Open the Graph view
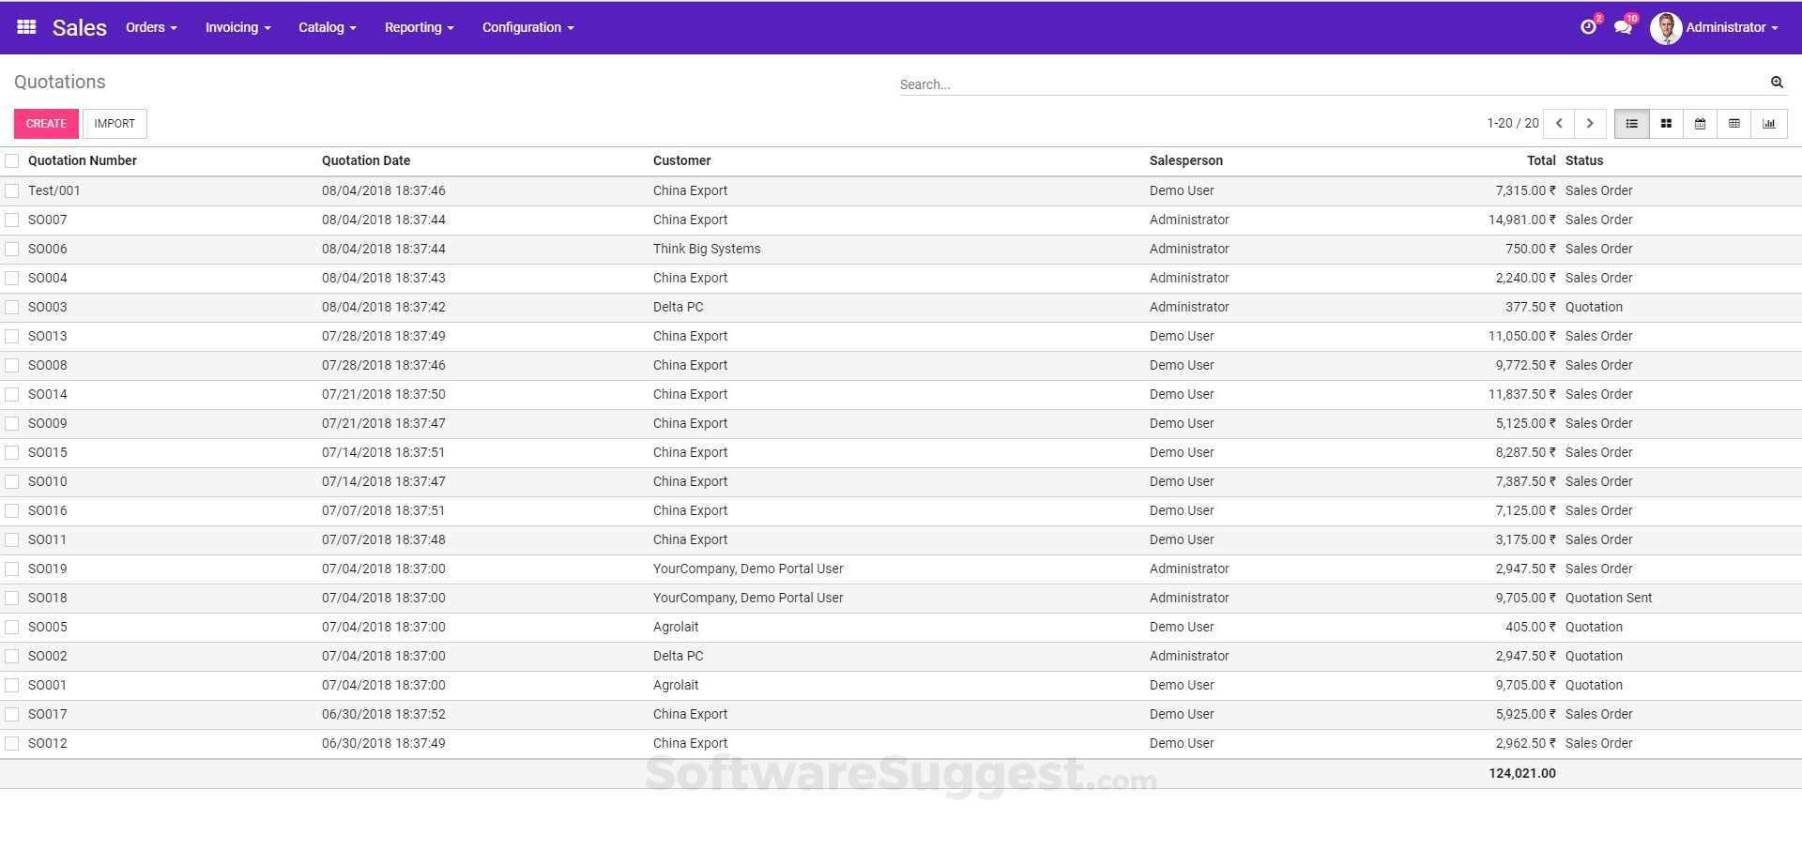This screenshot has width=1802, height=865. click(x=1770, y=123)
